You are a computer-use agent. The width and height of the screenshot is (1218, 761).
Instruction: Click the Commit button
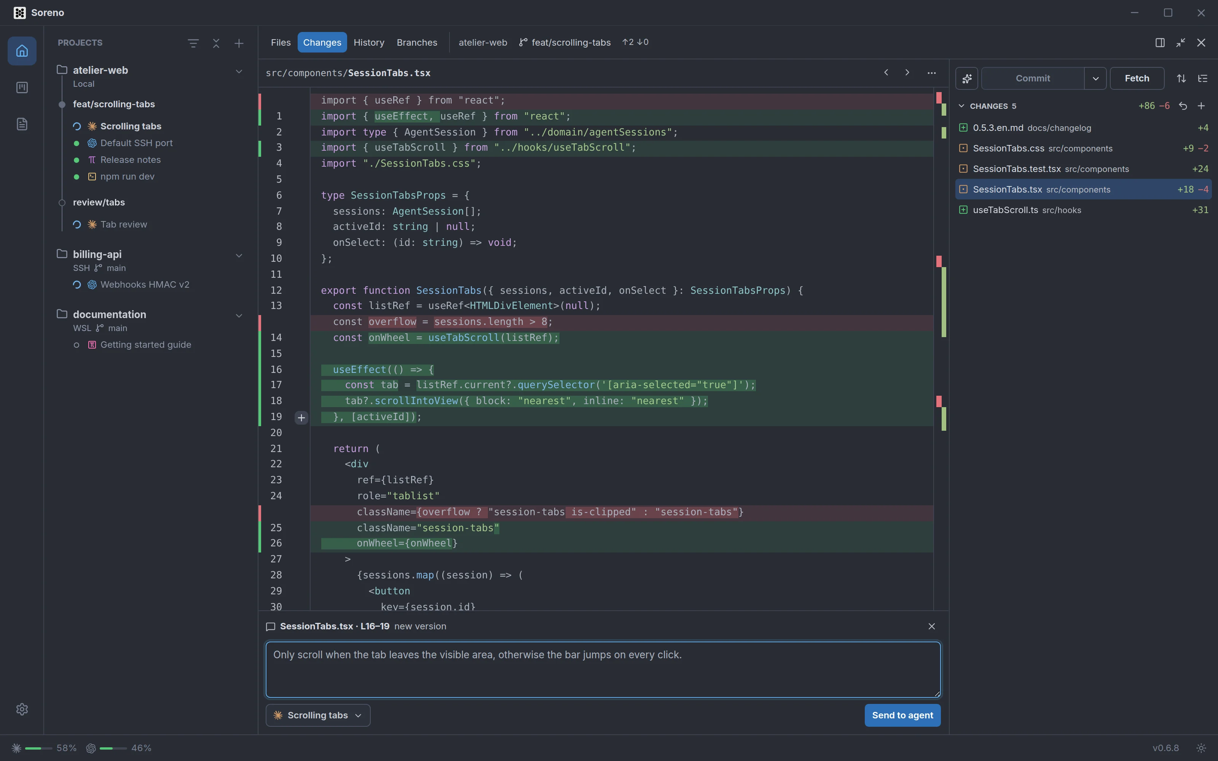pyautogui.click(x=1033, y=78)
